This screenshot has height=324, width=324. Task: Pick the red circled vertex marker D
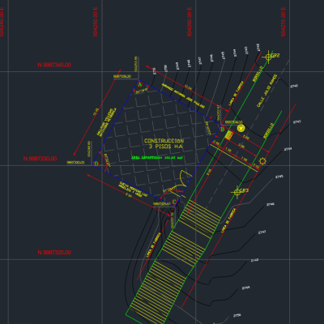(96, 164)
